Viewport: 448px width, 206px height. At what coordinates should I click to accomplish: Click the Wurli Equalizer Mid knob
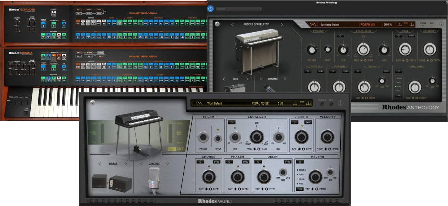(x=257, y=137)
